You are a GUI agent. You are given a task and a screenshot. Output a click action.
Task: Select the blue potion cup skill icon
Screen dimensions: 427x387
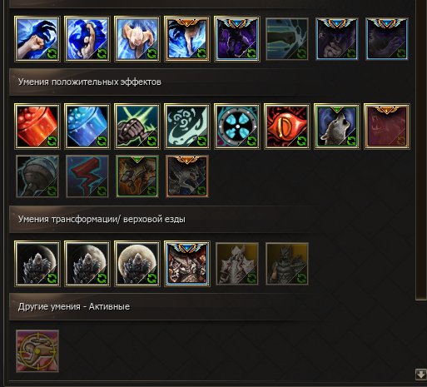coord(87,127)
